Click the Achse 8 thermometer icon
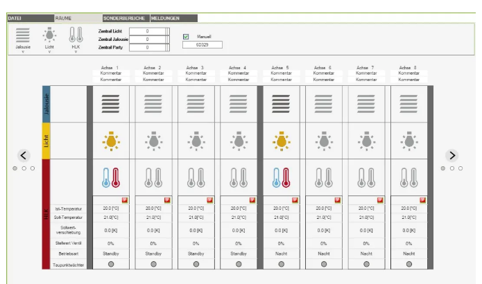 coord(408,178)
